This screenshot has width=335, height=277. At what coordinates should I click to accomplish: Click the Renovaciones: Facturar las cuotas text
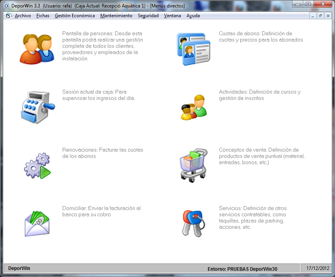coord(103,153)
